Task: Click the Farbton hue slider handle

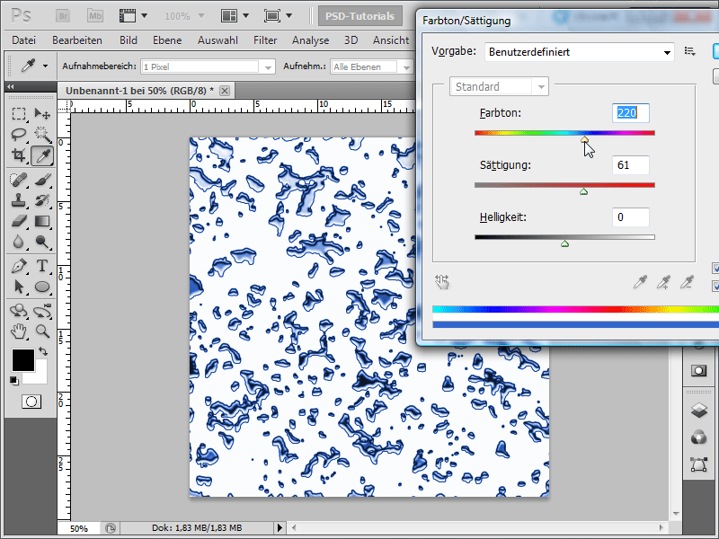Action: [x=584, y=139]
